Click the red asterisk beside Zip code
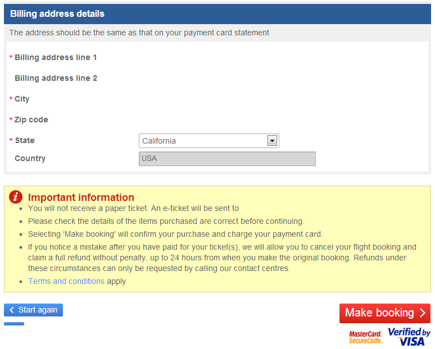This screenshot has width=435, height=349. [x=11, y=119]
